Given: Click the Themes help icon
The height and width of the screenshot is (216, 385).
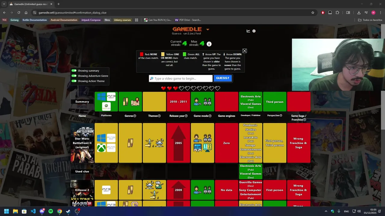Looking at the screenshot, I should (x=159, y=116).
